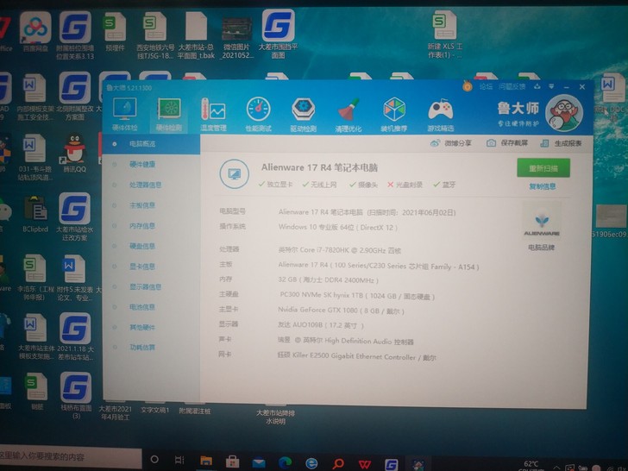Open the 硬件体检 hardware checkup icon
This screenshot has height=471, width=628.
tap(124, 114)
